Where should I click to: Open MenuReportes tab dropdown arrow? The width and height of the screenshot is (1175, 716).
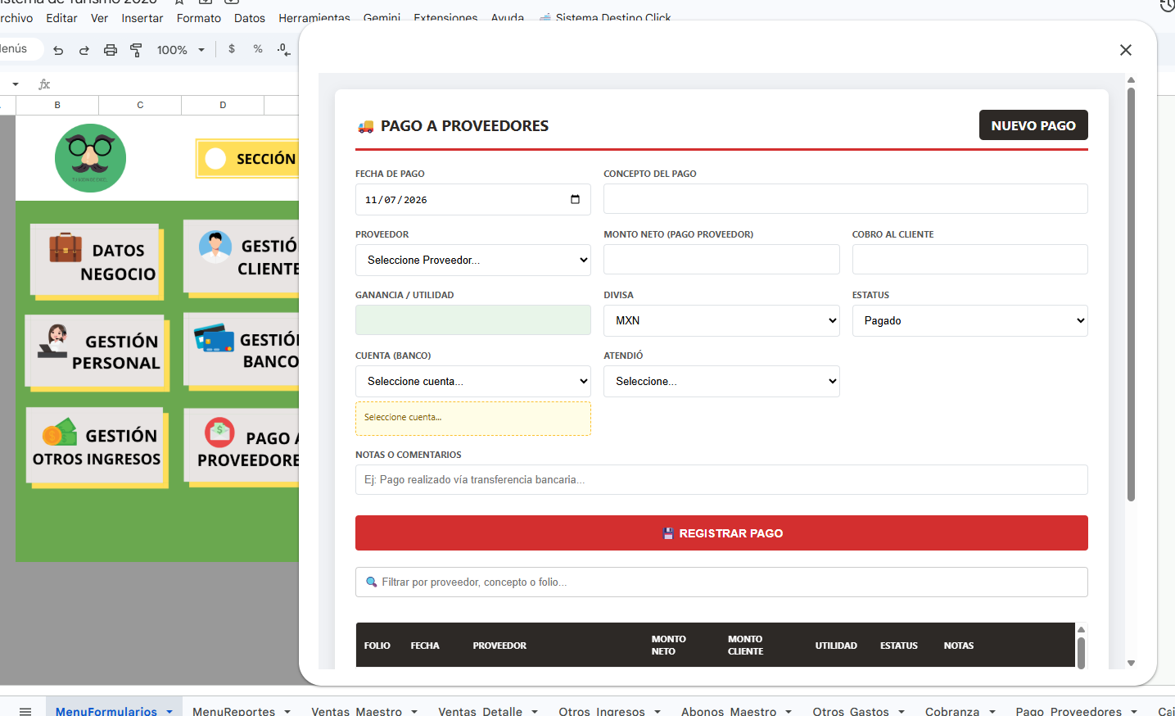point(287,711)
